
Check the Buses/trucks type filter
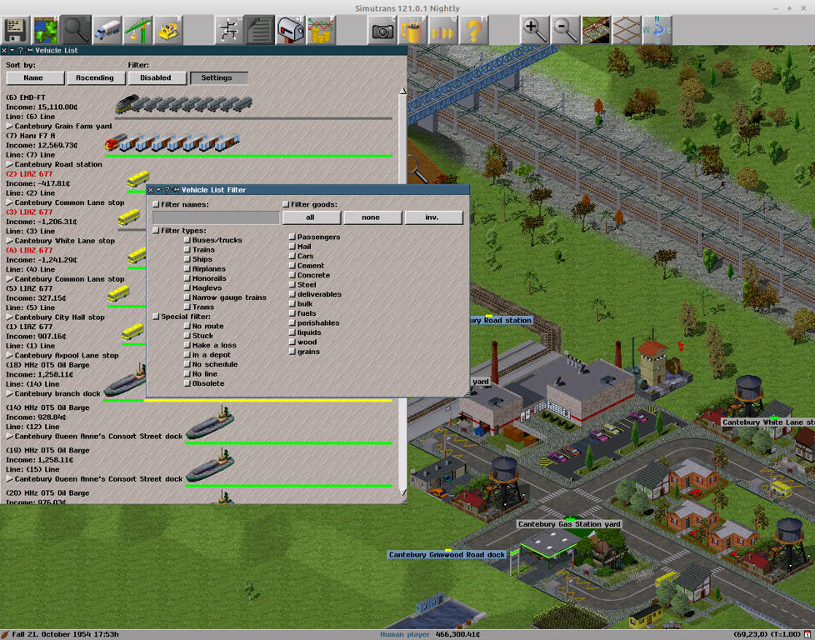point(187,240)
